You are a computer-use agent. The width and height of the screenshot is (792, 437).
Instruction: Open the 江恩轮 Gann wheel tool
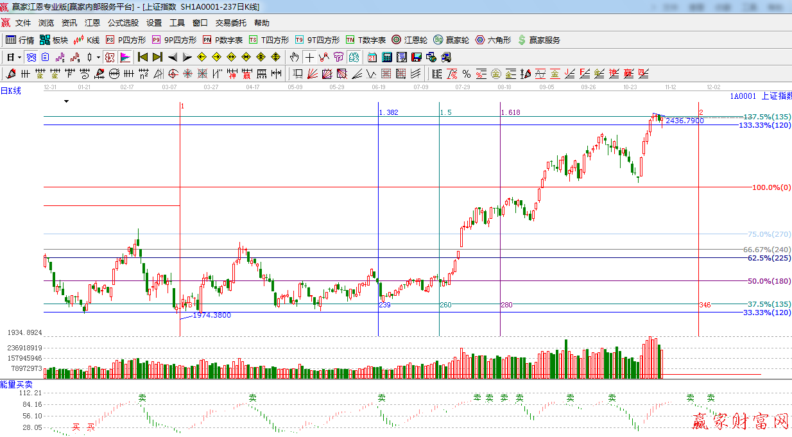pos(409,40)
